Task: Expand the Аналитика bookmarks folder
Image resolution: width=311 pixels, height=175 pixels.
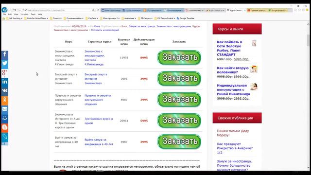Action: pyautogui.click(x=129, y=18)
